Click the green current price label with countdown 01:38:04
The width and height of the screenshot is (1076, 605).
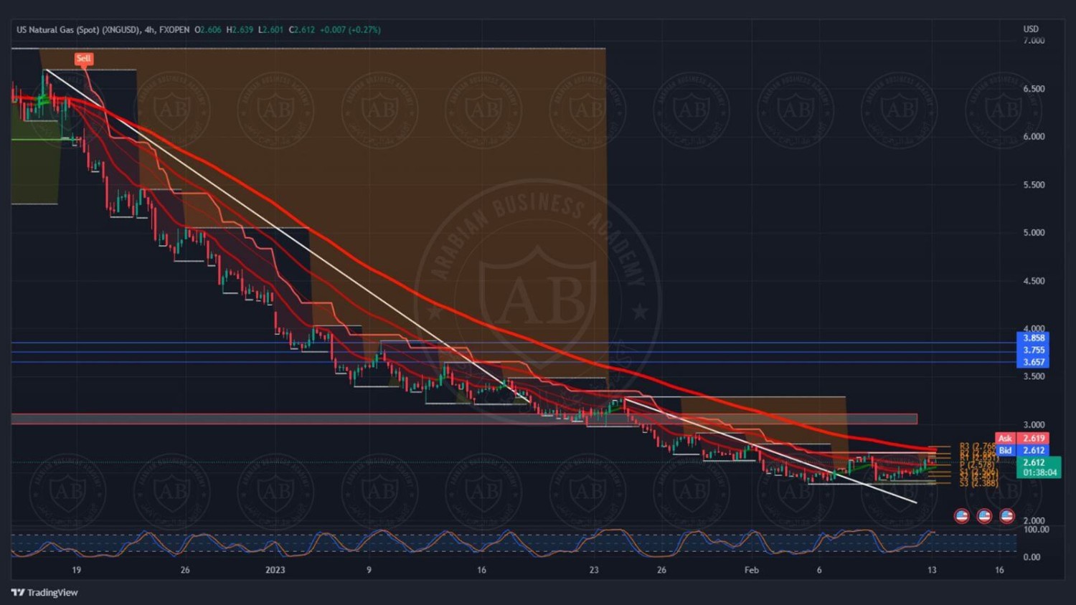tap(1038, 467)
